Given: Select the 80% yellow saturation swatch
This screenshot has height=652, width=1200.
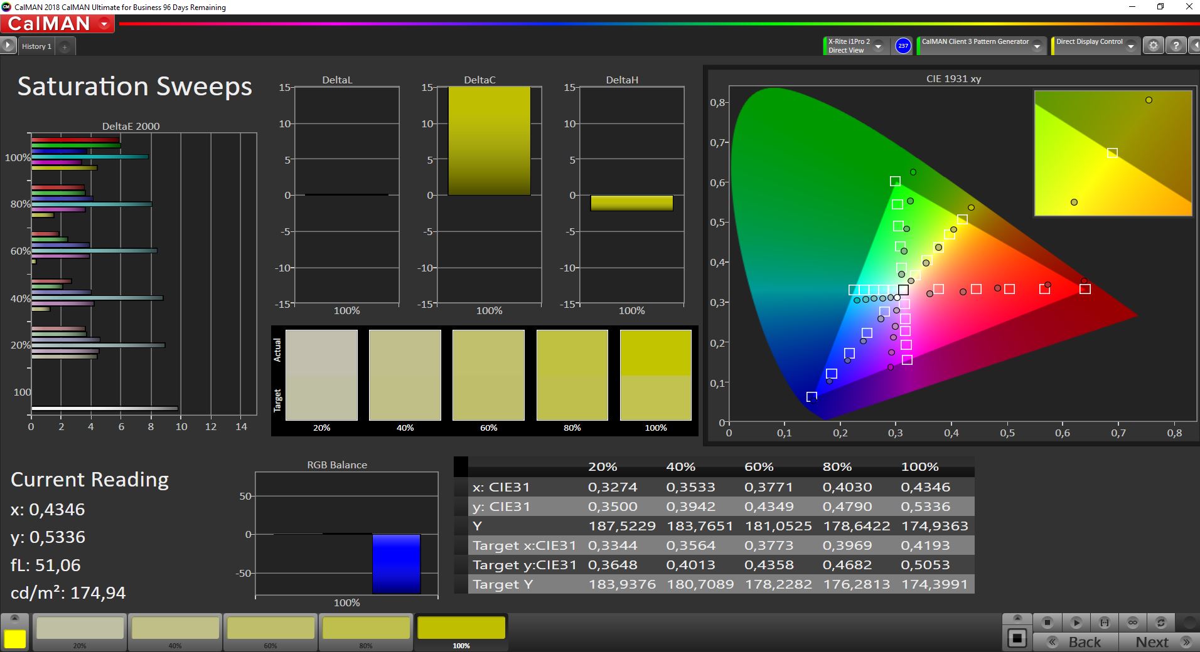Looking at the screenshot, I should pyautogui.click(x=366, y=628).
